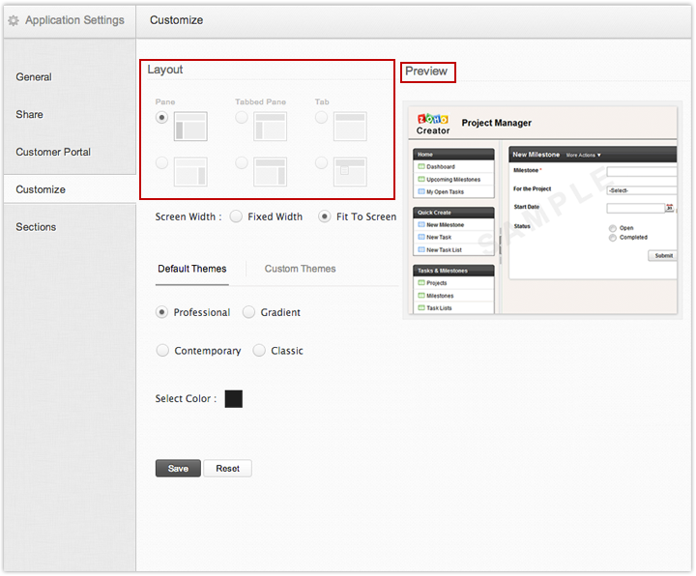
Task: Open the Customer Portal settings section
Action: (53, 152)
